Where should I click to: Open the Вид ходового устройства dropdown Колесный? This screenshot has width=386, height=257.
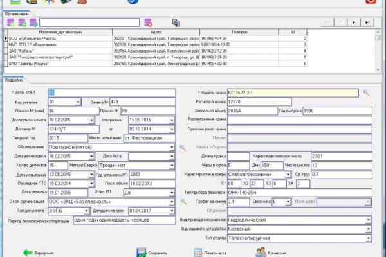coord(369,229)
